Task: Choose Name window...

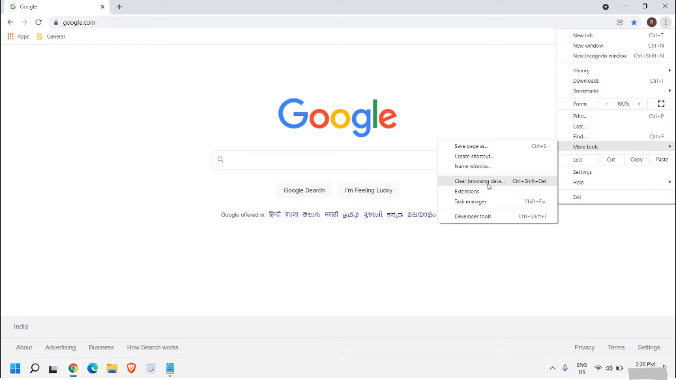Action: (498, 167)
